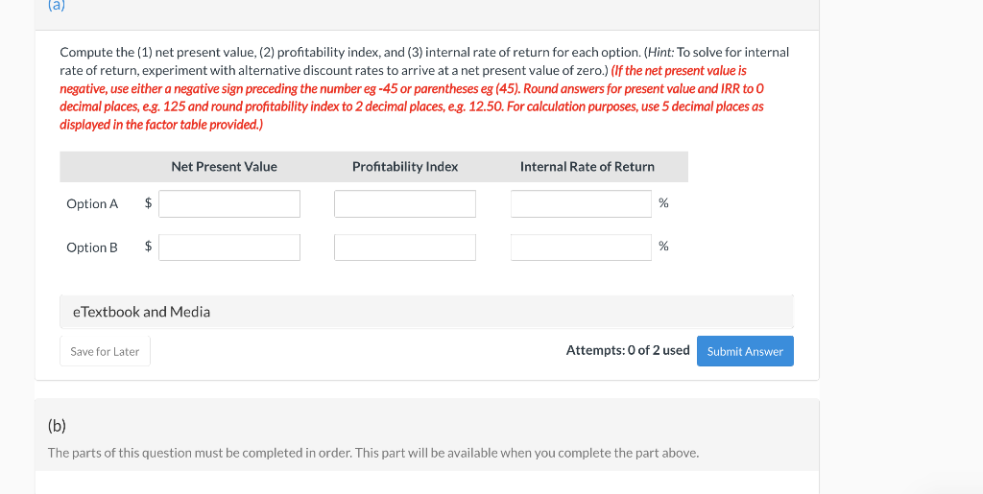Click the percent sign beside Option B IRR
The height and width of the screenshot is (494, 983).
(x=664, y=247)
